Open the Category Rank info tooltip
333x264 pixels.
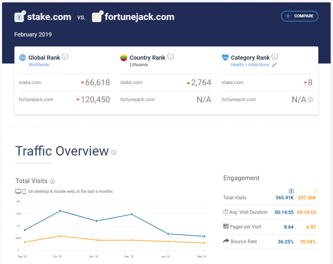(x=275, y=57)
